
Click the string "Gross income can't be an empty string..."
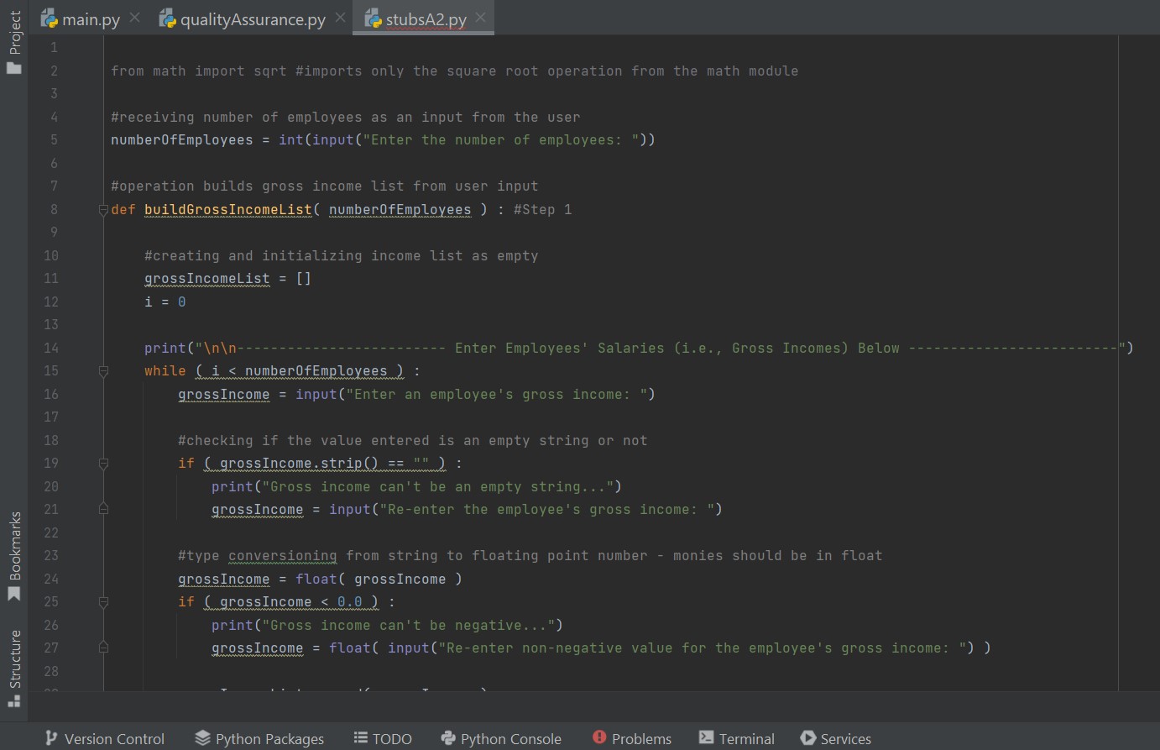pos(438,487)
